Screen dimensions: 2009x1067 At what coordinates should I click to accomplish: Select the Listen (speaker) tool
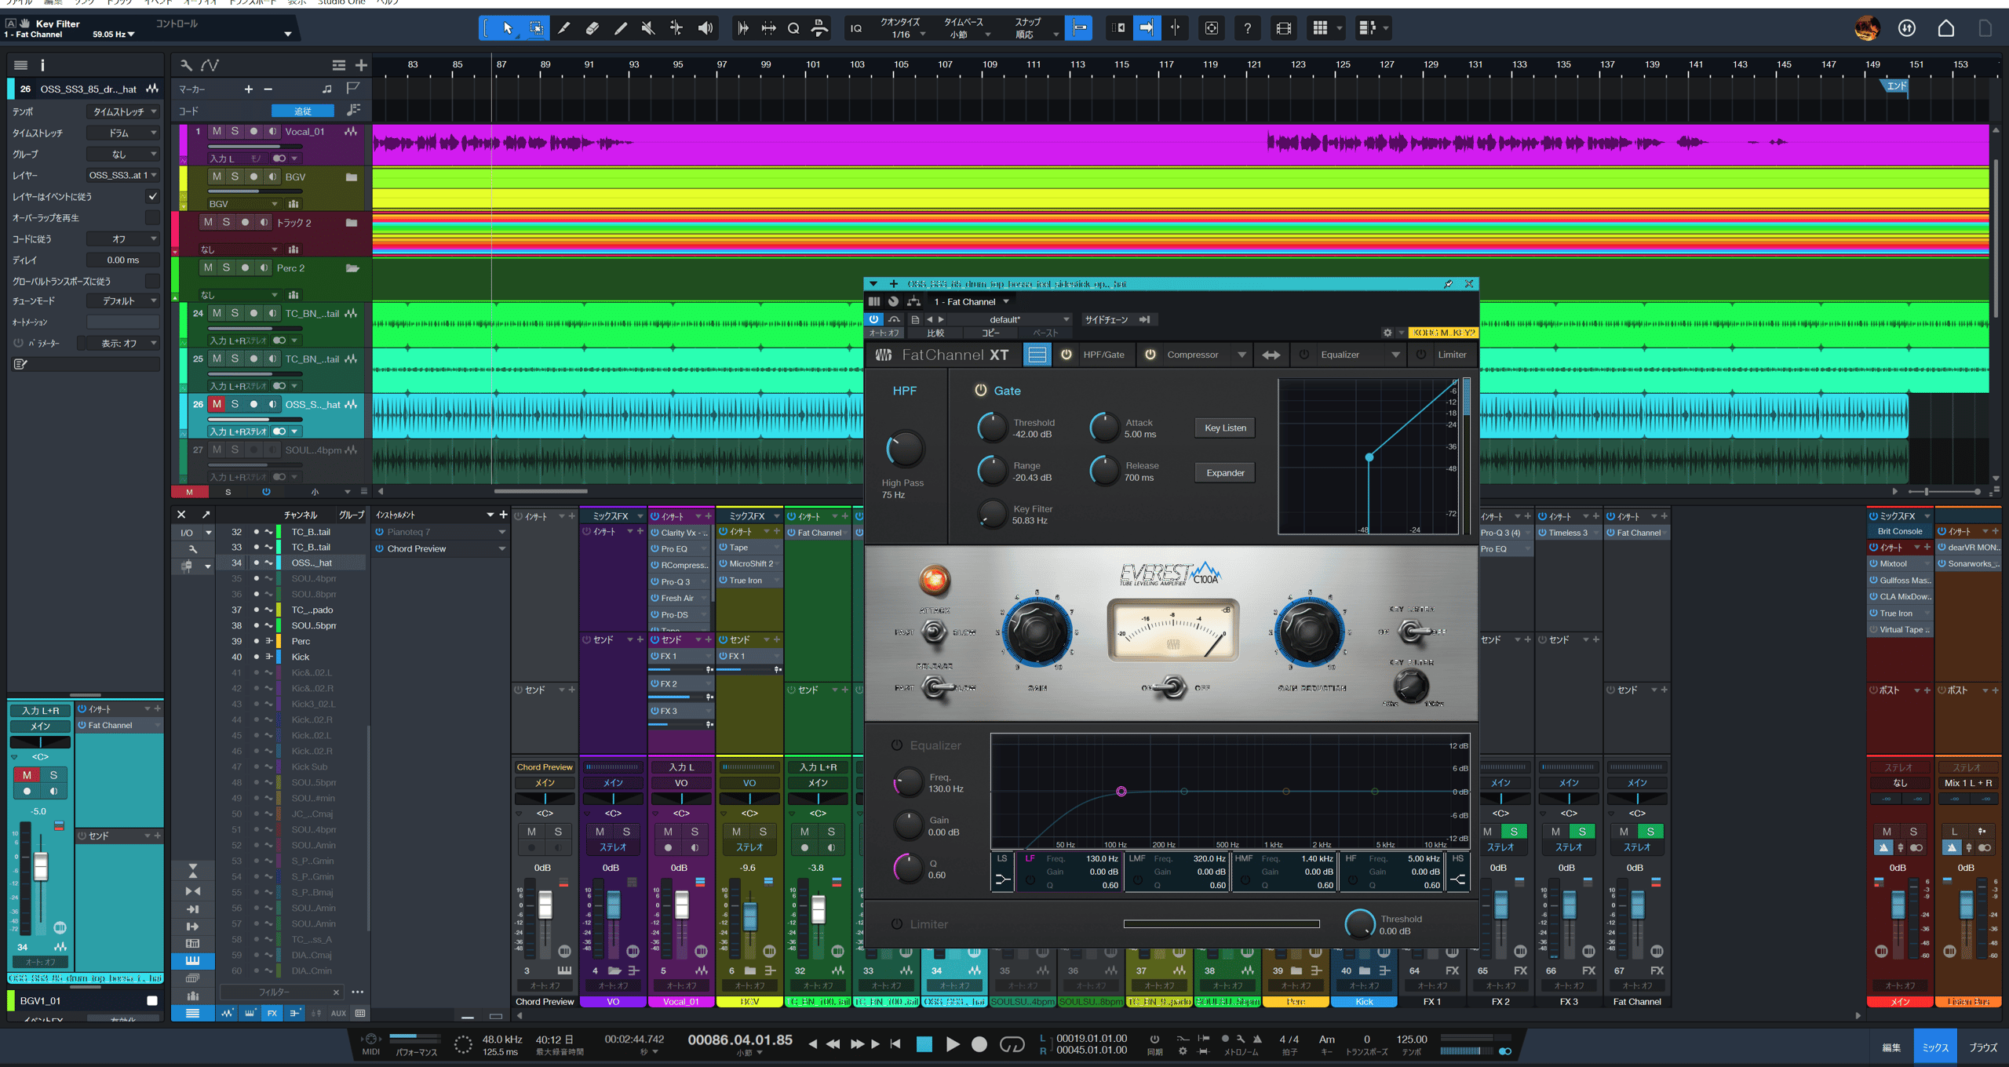[706, 28]
